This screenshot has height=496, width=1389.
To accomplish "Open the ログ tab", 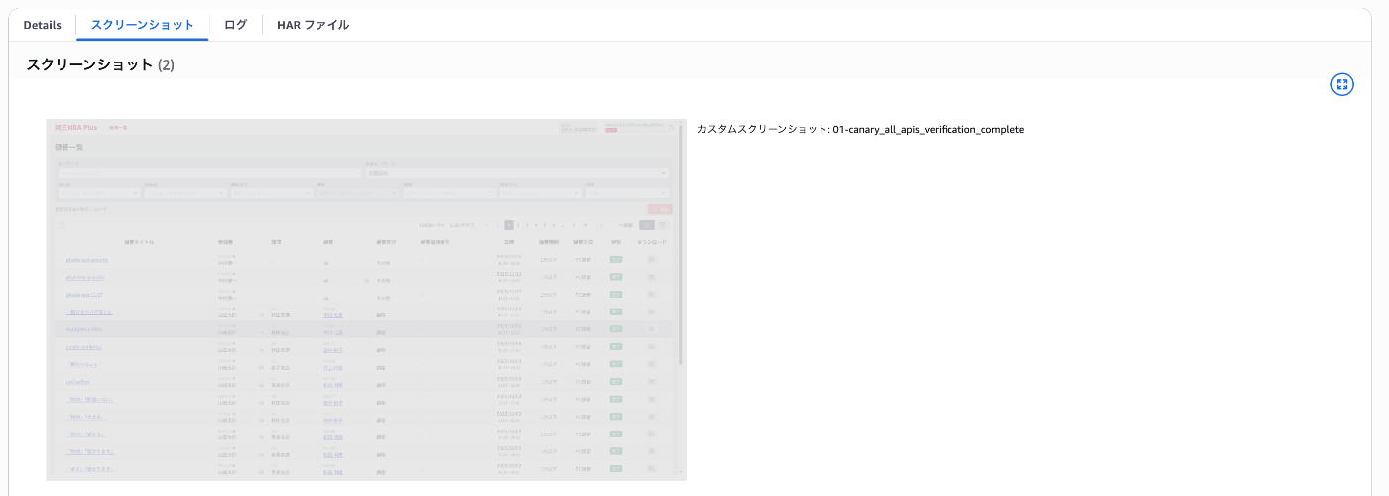I will (x=235, y=25).
